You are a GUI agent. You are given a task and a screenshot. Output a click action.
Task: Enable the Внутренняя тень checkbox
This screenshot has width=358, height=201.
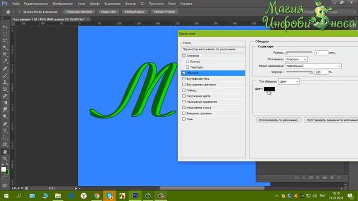pos(184,79)
